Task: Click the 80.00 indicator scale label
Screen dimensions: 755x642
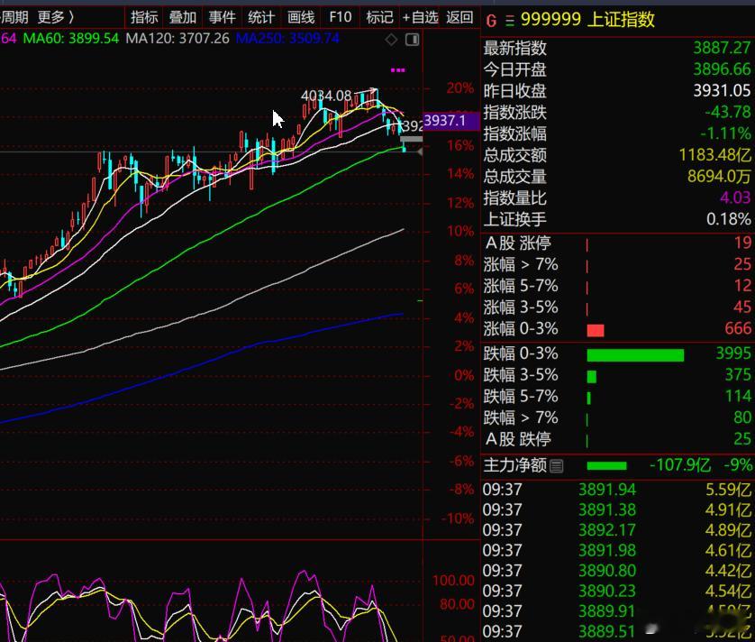Action: (458, 604)
